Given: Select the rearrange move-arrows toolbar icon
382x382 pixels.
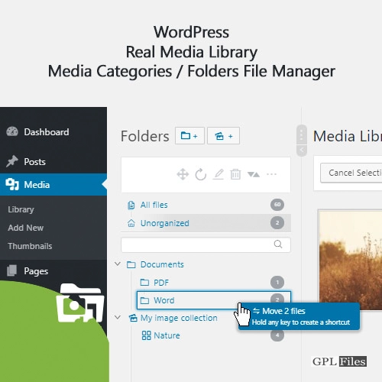Looking at the screenshot, I should pyautogui.click(x=183, y=174).
